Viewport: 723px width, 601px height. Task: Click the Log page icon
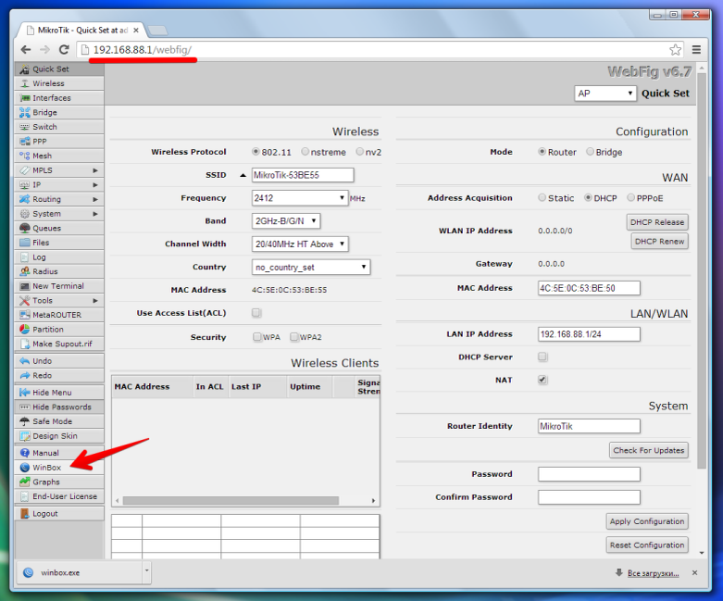[25, 257]
